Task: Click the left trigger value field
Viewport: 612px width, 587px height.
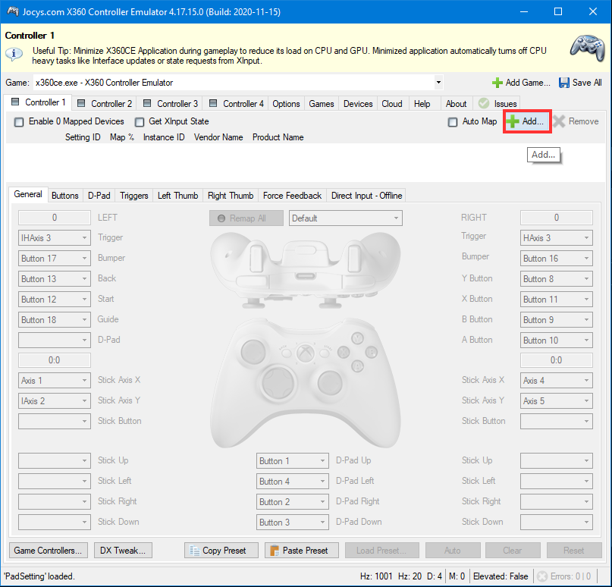Action: pyautogui.click(x=55, y=218)
